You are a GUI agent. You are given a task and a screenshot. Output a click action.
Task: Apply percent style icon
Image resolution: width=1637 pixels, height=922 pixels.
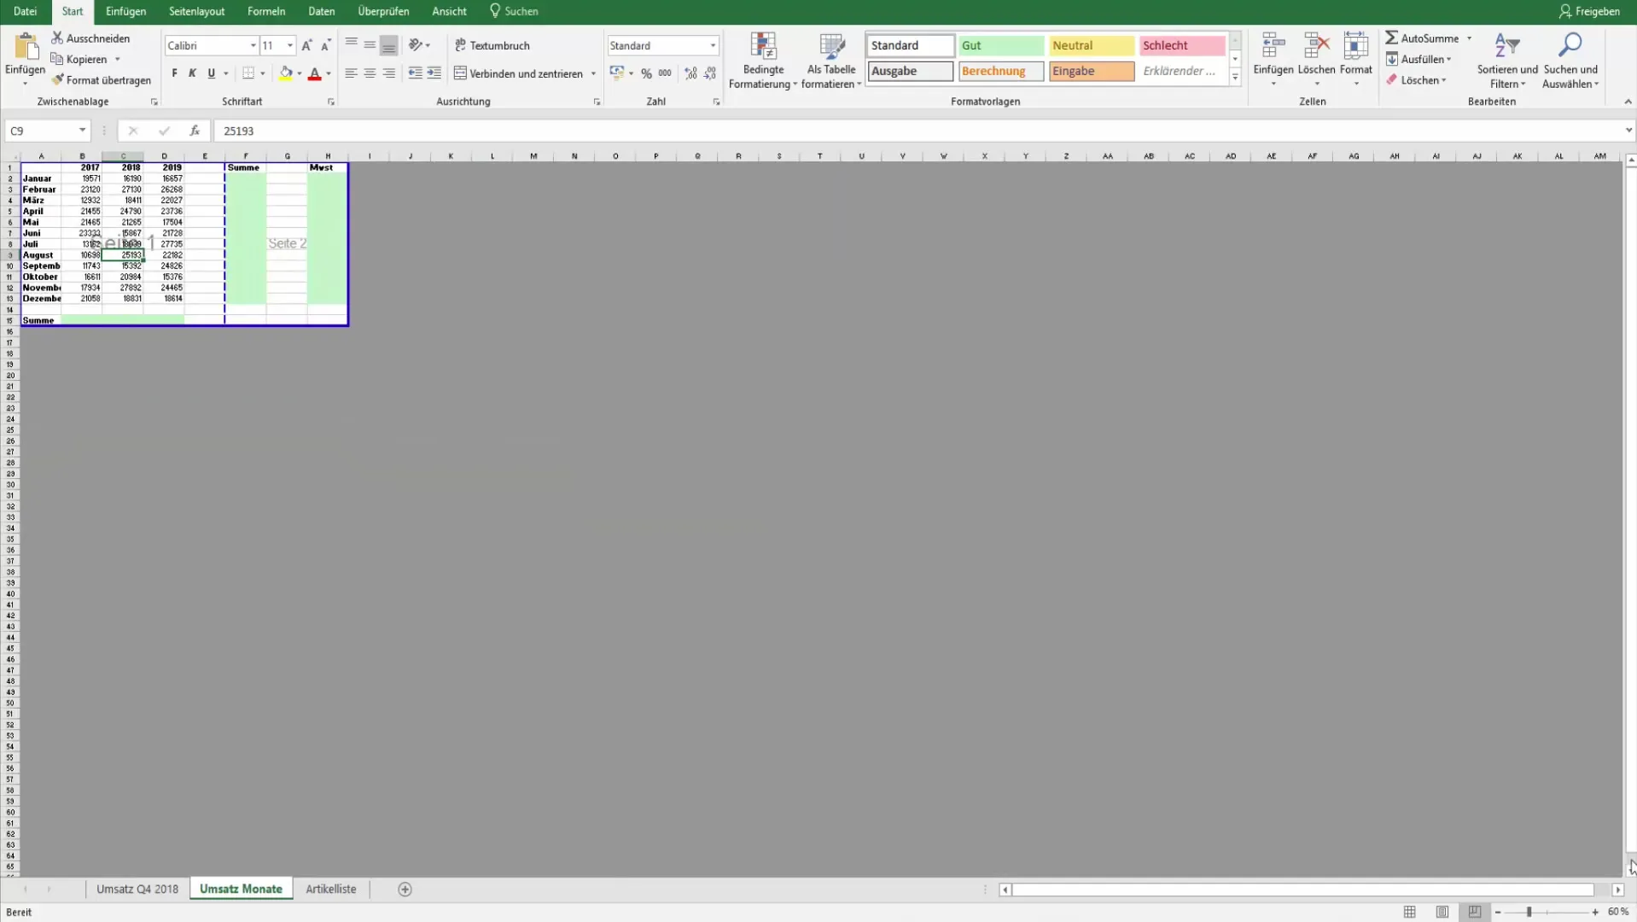[646, 73]
